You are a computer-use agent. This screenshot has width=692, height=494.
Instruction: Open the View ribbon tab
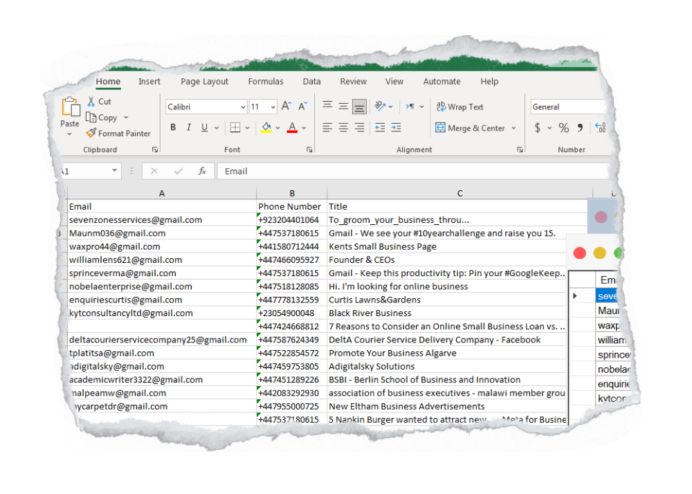tap(394, 82)
